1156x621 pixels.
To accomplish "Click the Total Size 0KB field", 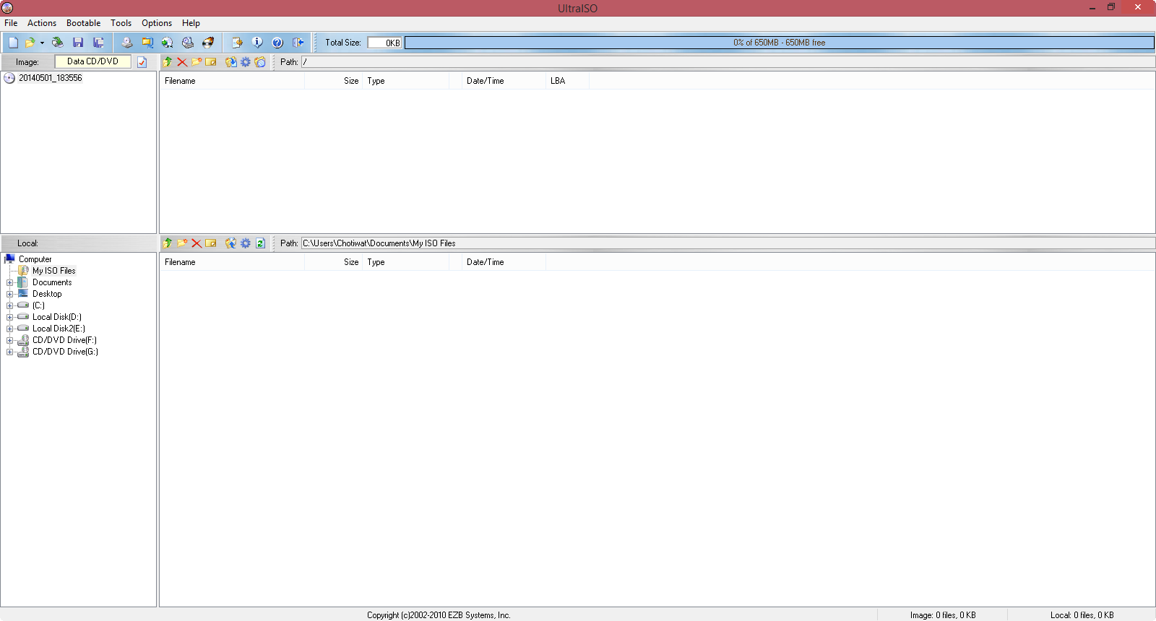I will pyautogui.click(x=384, y=43).
